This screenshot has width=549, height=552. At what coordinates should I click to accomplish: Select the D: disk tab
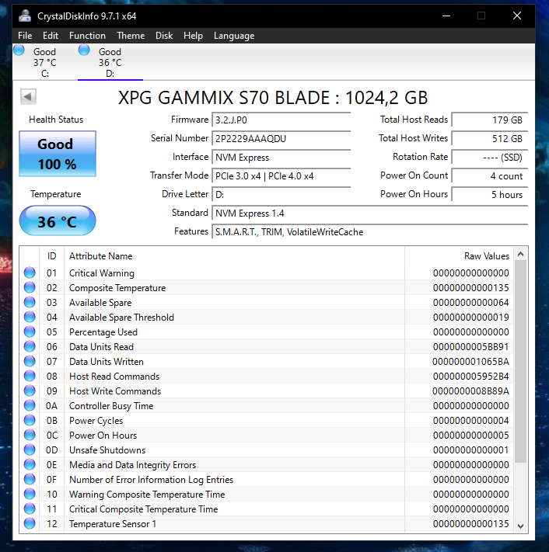click(x=110, y=62)
